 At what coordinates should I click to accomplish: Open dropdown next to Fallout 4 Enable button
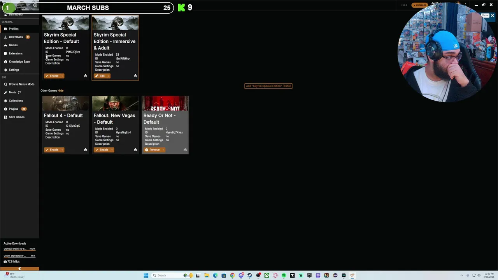[x=62, y=150]
